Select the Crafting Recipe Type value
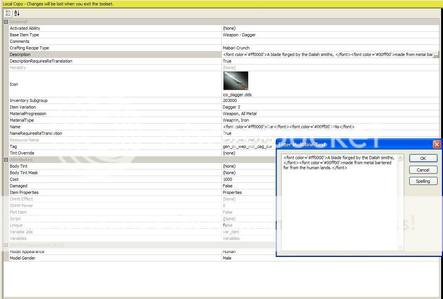Image resolution: width=443 pixels, height=299 pixels. tap(236, 48)
